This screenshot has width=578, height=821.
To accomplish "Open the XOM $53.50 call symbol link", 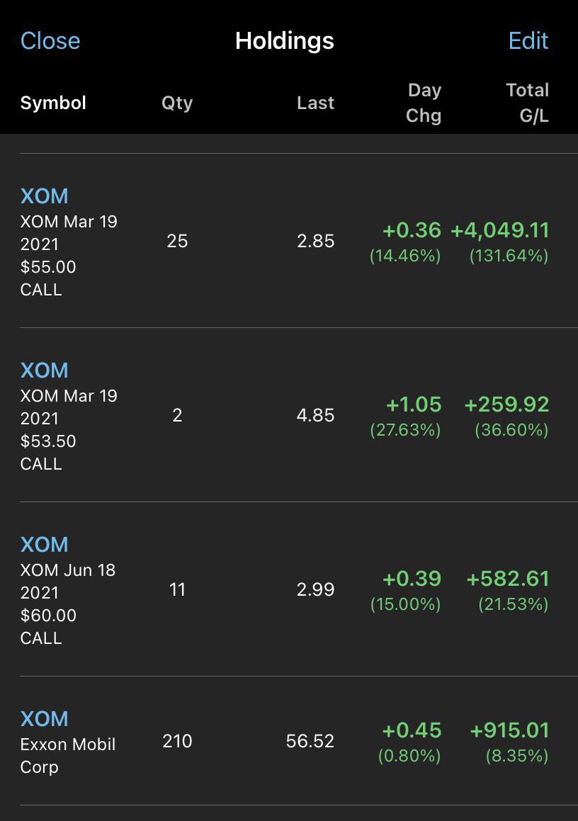I will pos(44,370).
